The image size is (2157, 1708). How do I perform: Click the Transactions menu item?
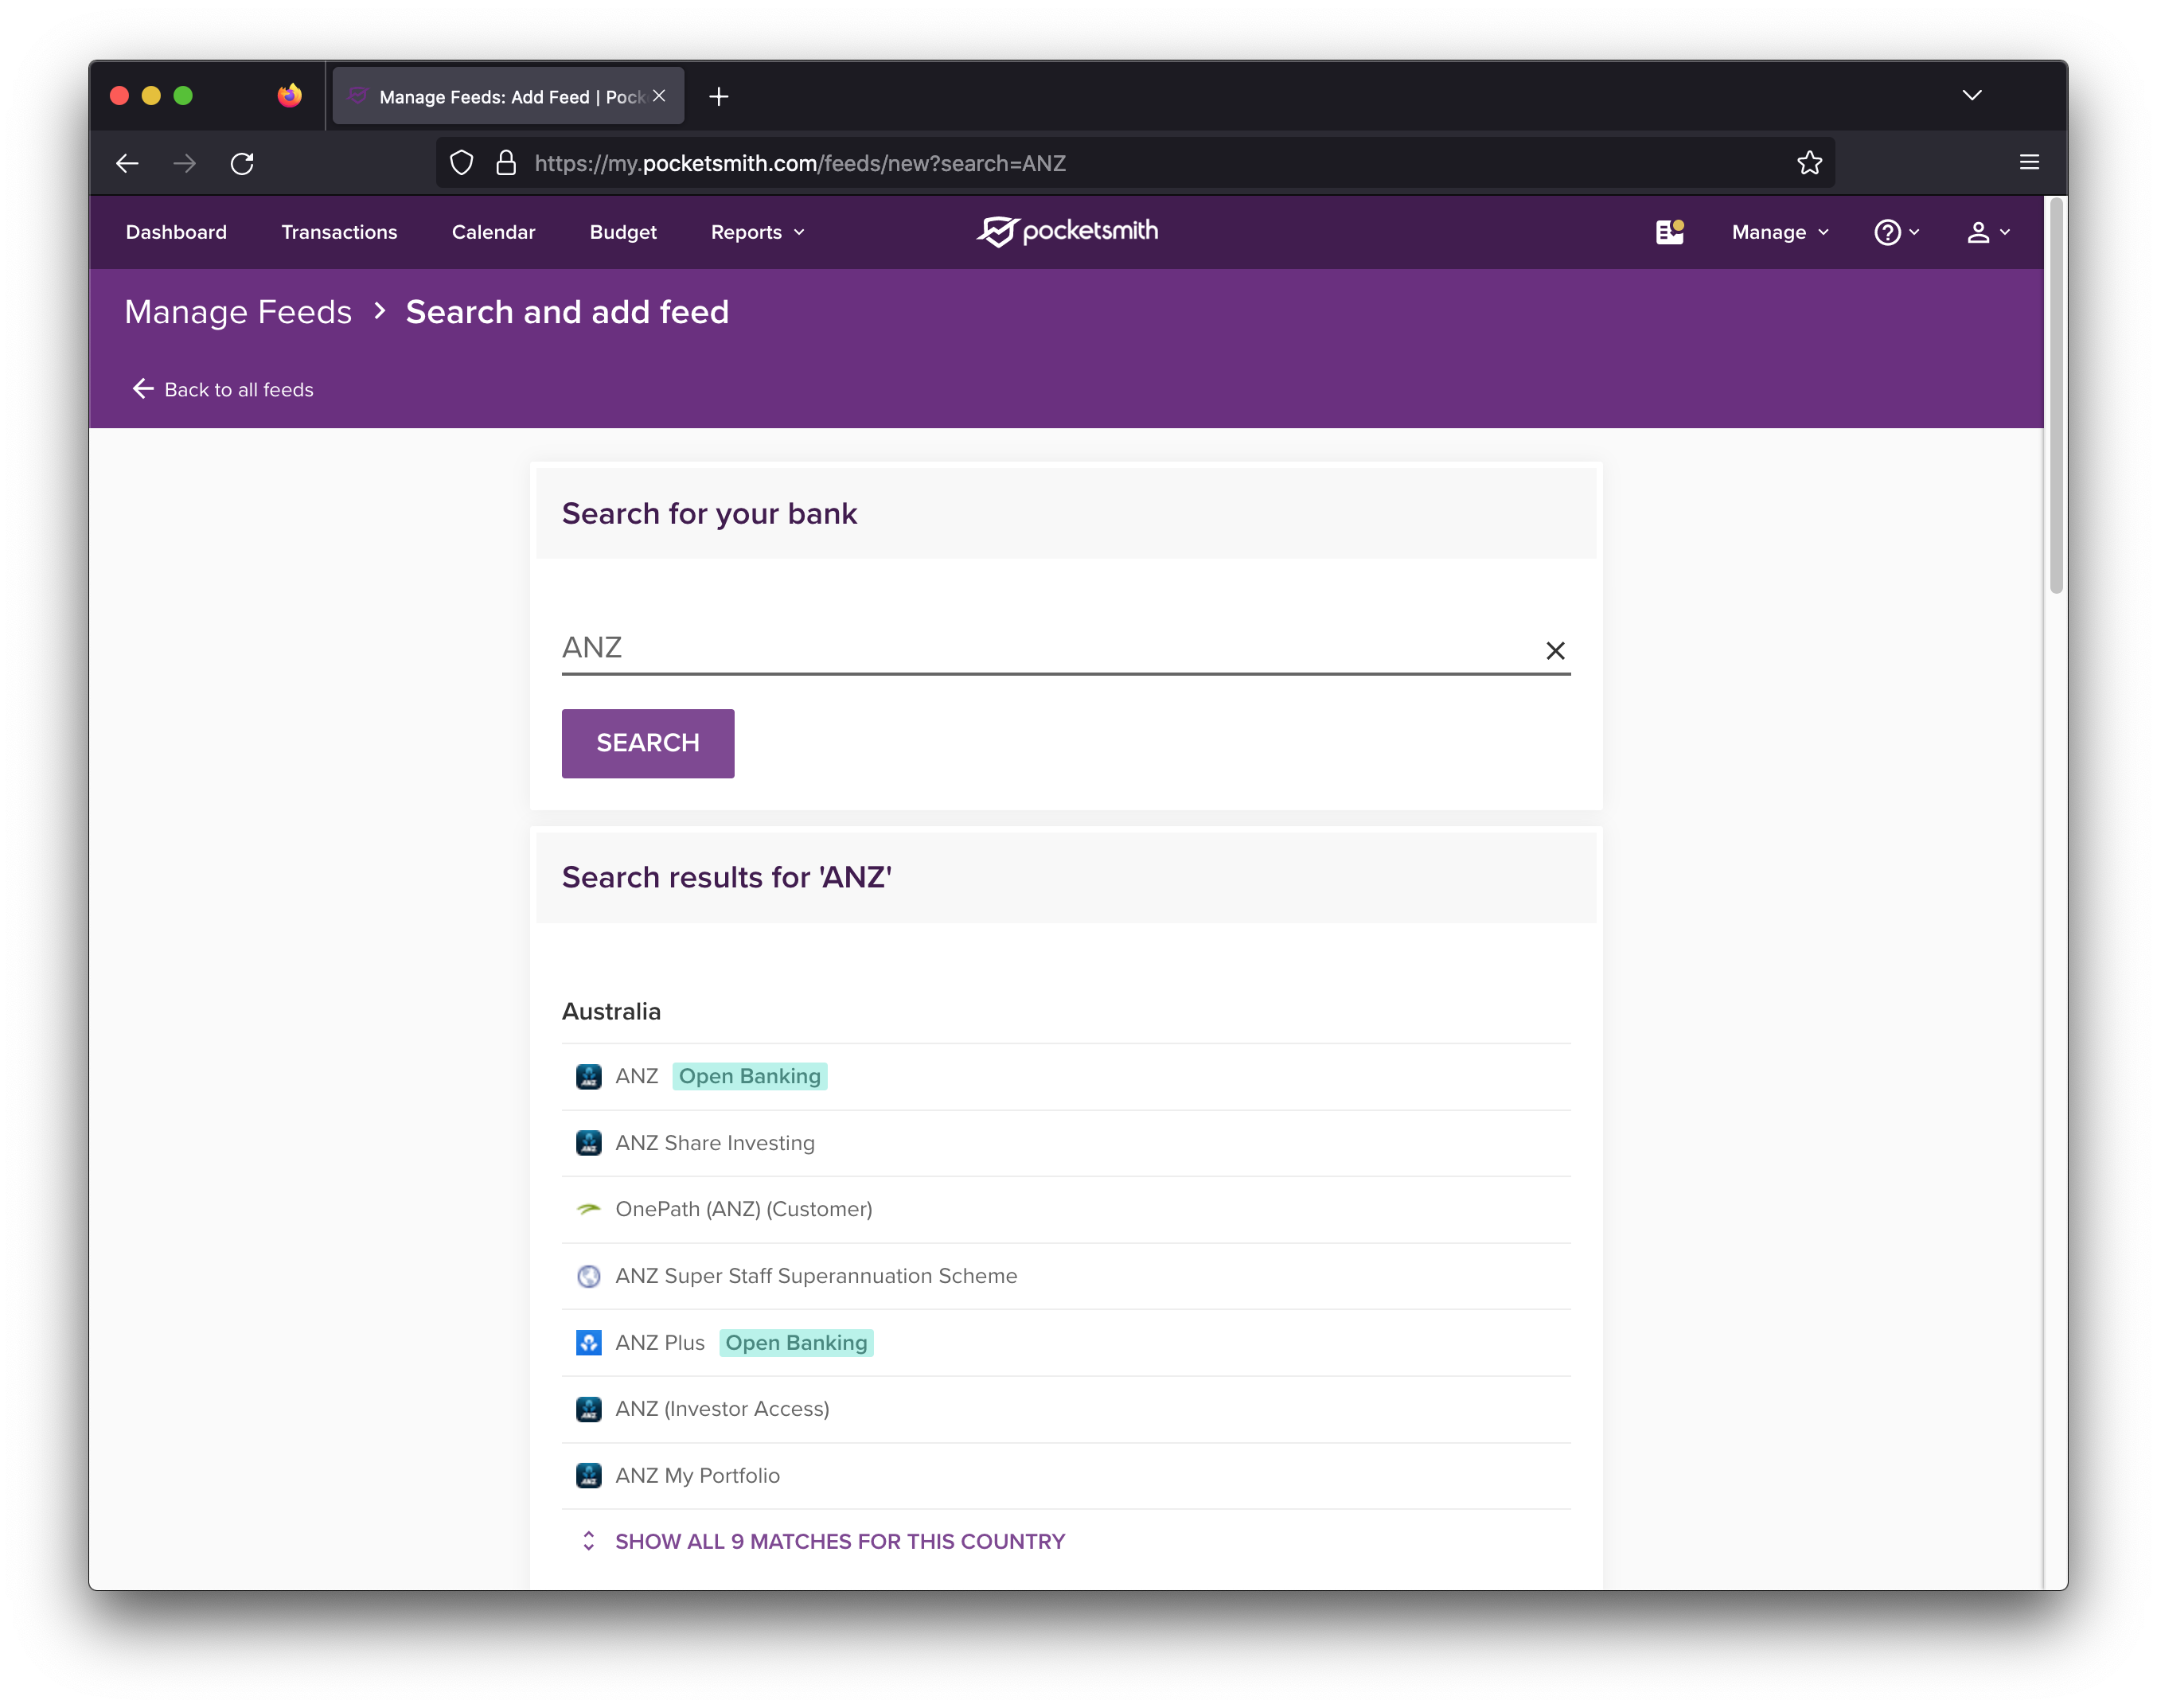pos(338,231)
